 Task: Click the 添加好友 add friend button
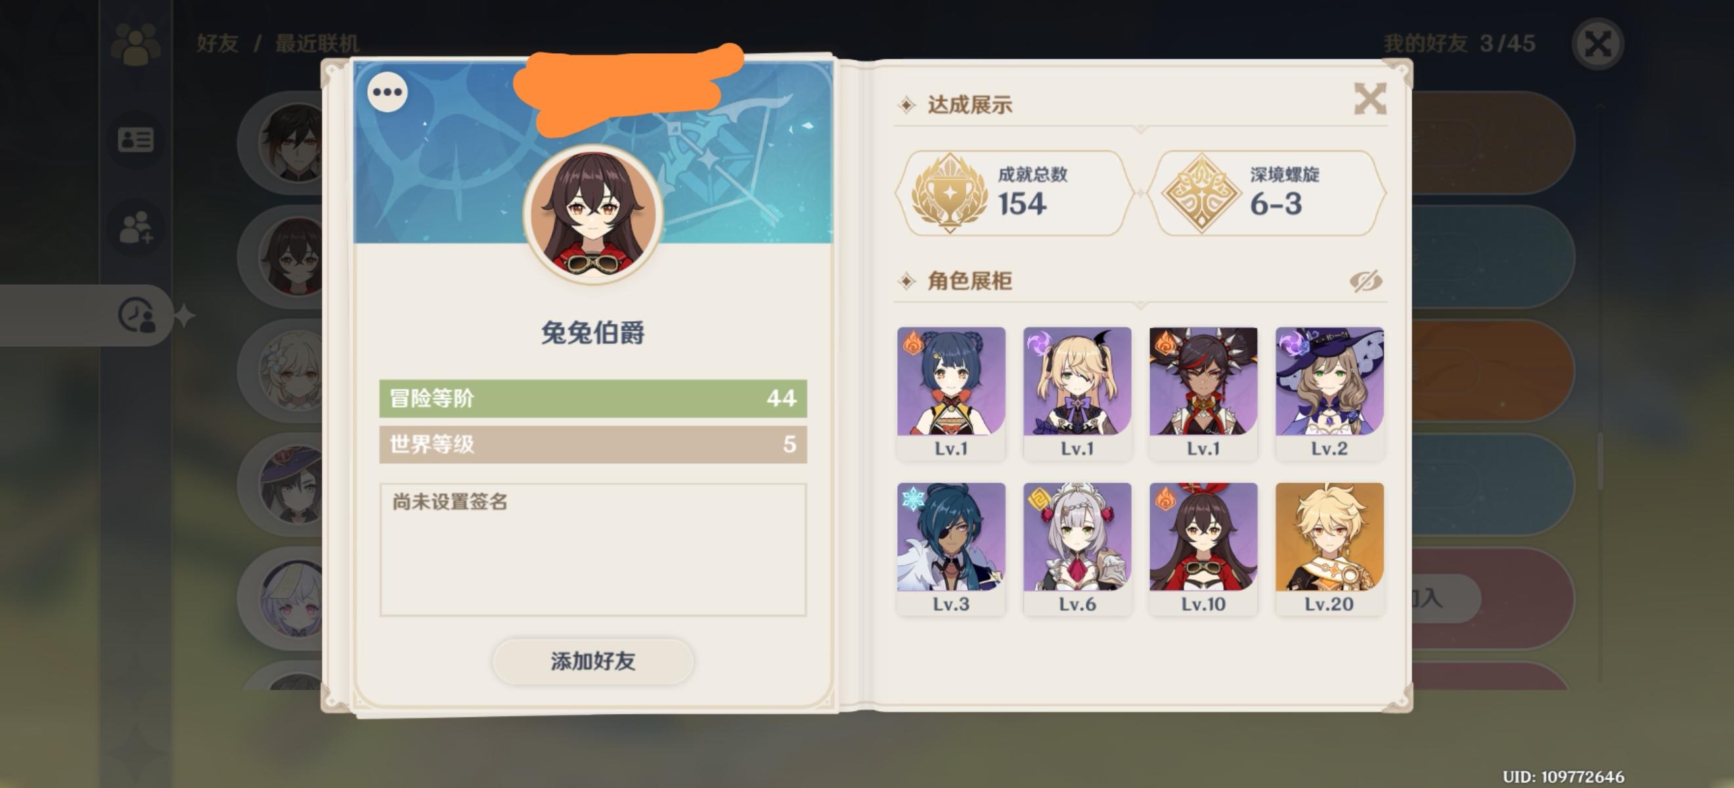pyautogui.click(x=593, y=661)
